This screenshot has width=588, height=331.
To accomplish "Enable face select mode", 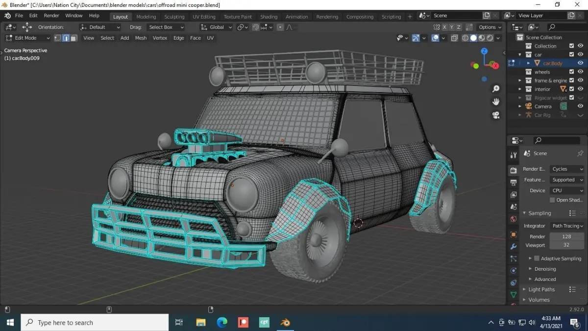I will coord(74,38).
